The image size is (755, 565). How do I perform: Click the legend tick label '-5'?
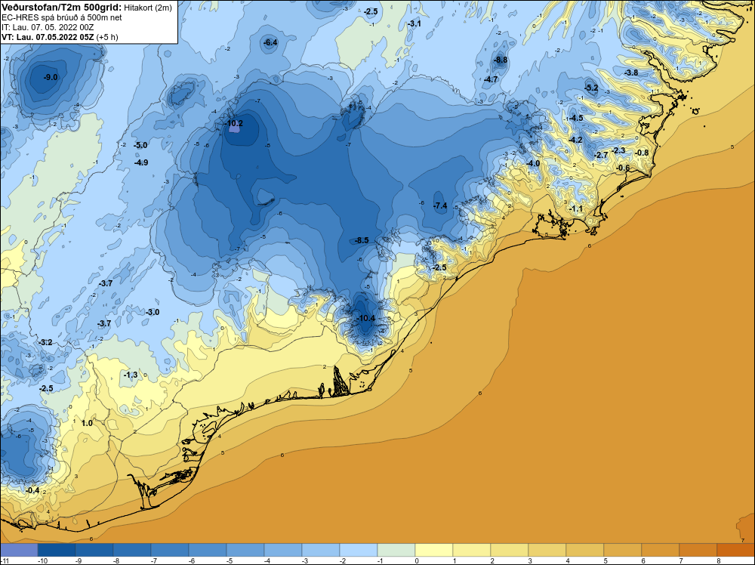(230, 561)
